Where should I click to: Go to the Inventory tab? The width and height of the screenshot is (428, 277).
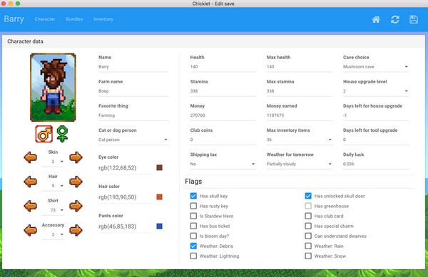(x=103, y=19)
